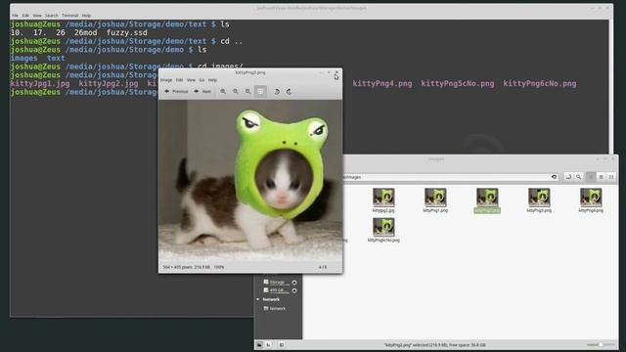Open the terminal File menu
This screenshot has width=626, height=352.
[15, 16]
